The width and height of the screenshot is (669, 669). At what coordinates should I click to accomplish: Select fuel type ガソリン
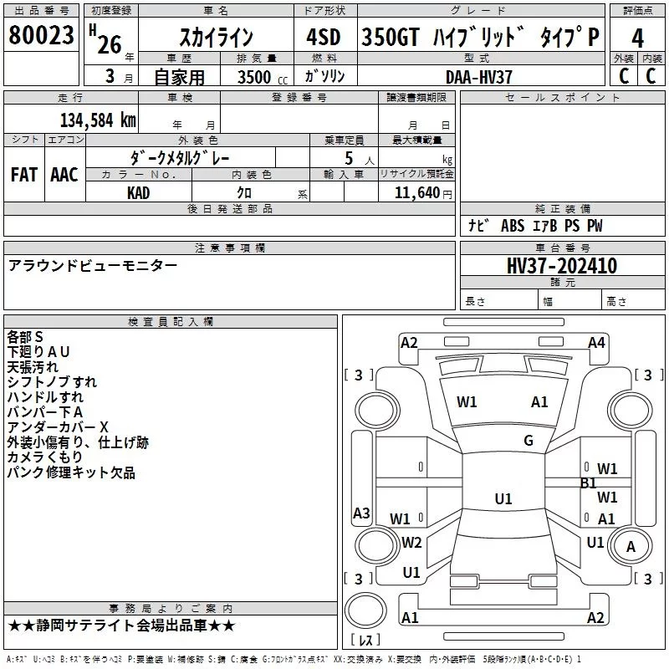[x=324, y=76]
